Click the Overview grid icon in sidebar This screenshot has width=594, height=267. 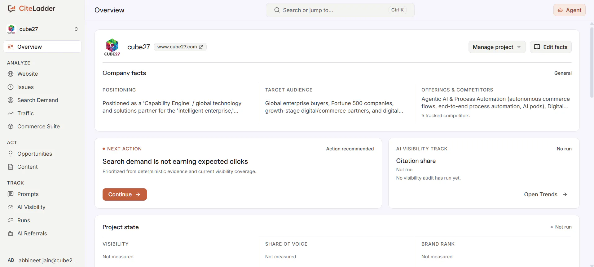[x=11, y=47]
